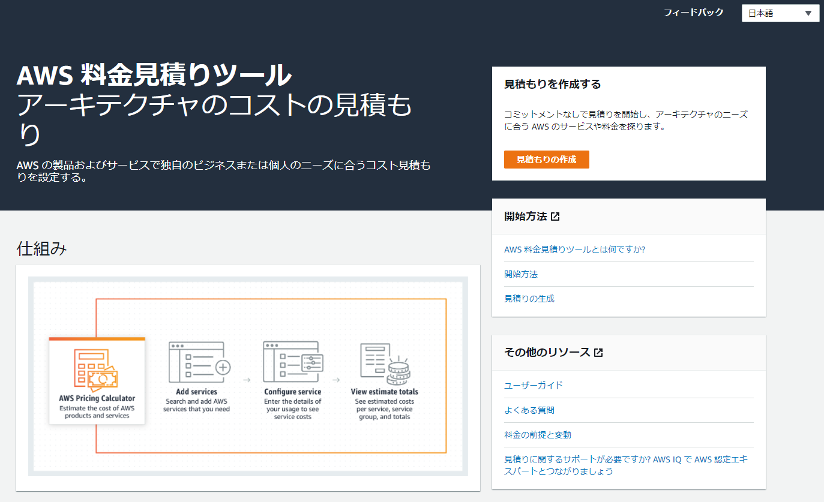Image resolution: width=824 pixels, height=502 pixels.
Task: Click the Add services caption text
Action: 197,392
